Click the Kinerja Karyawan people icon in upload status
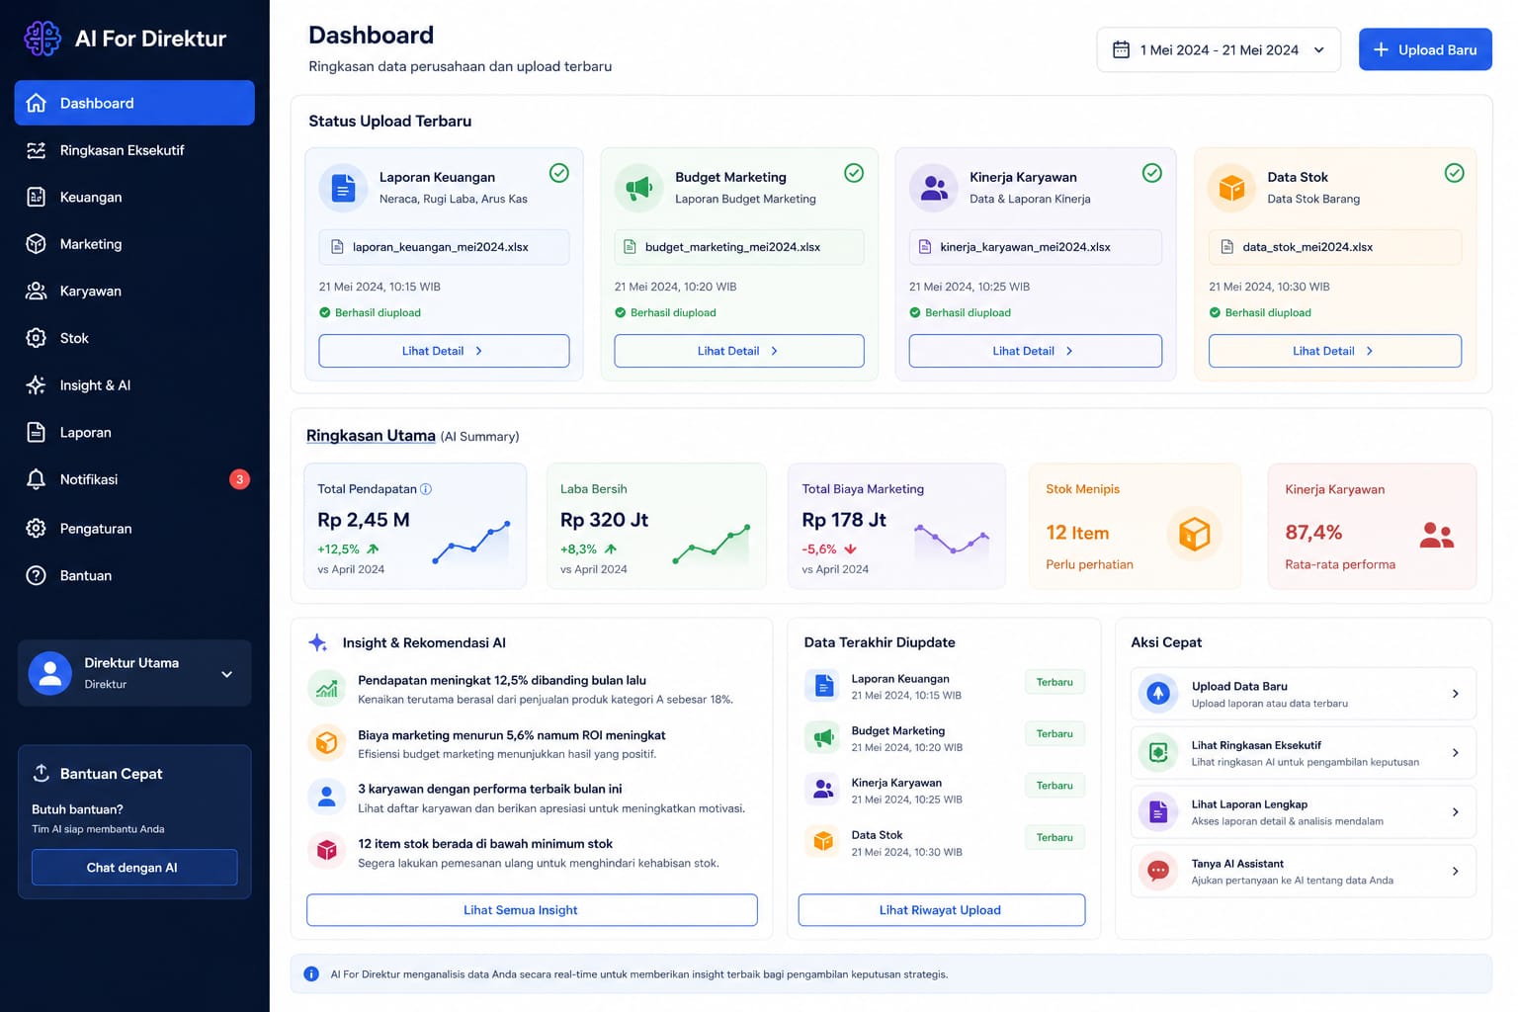 pyautogui.click(x=934, y=187)
